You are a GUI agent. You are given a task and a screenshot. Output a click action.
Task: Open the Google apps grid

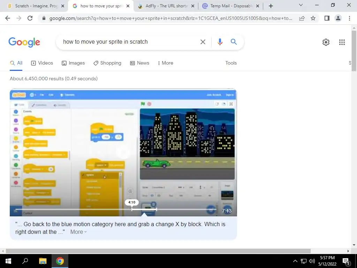pyautogui.click(x=342, y=42)
